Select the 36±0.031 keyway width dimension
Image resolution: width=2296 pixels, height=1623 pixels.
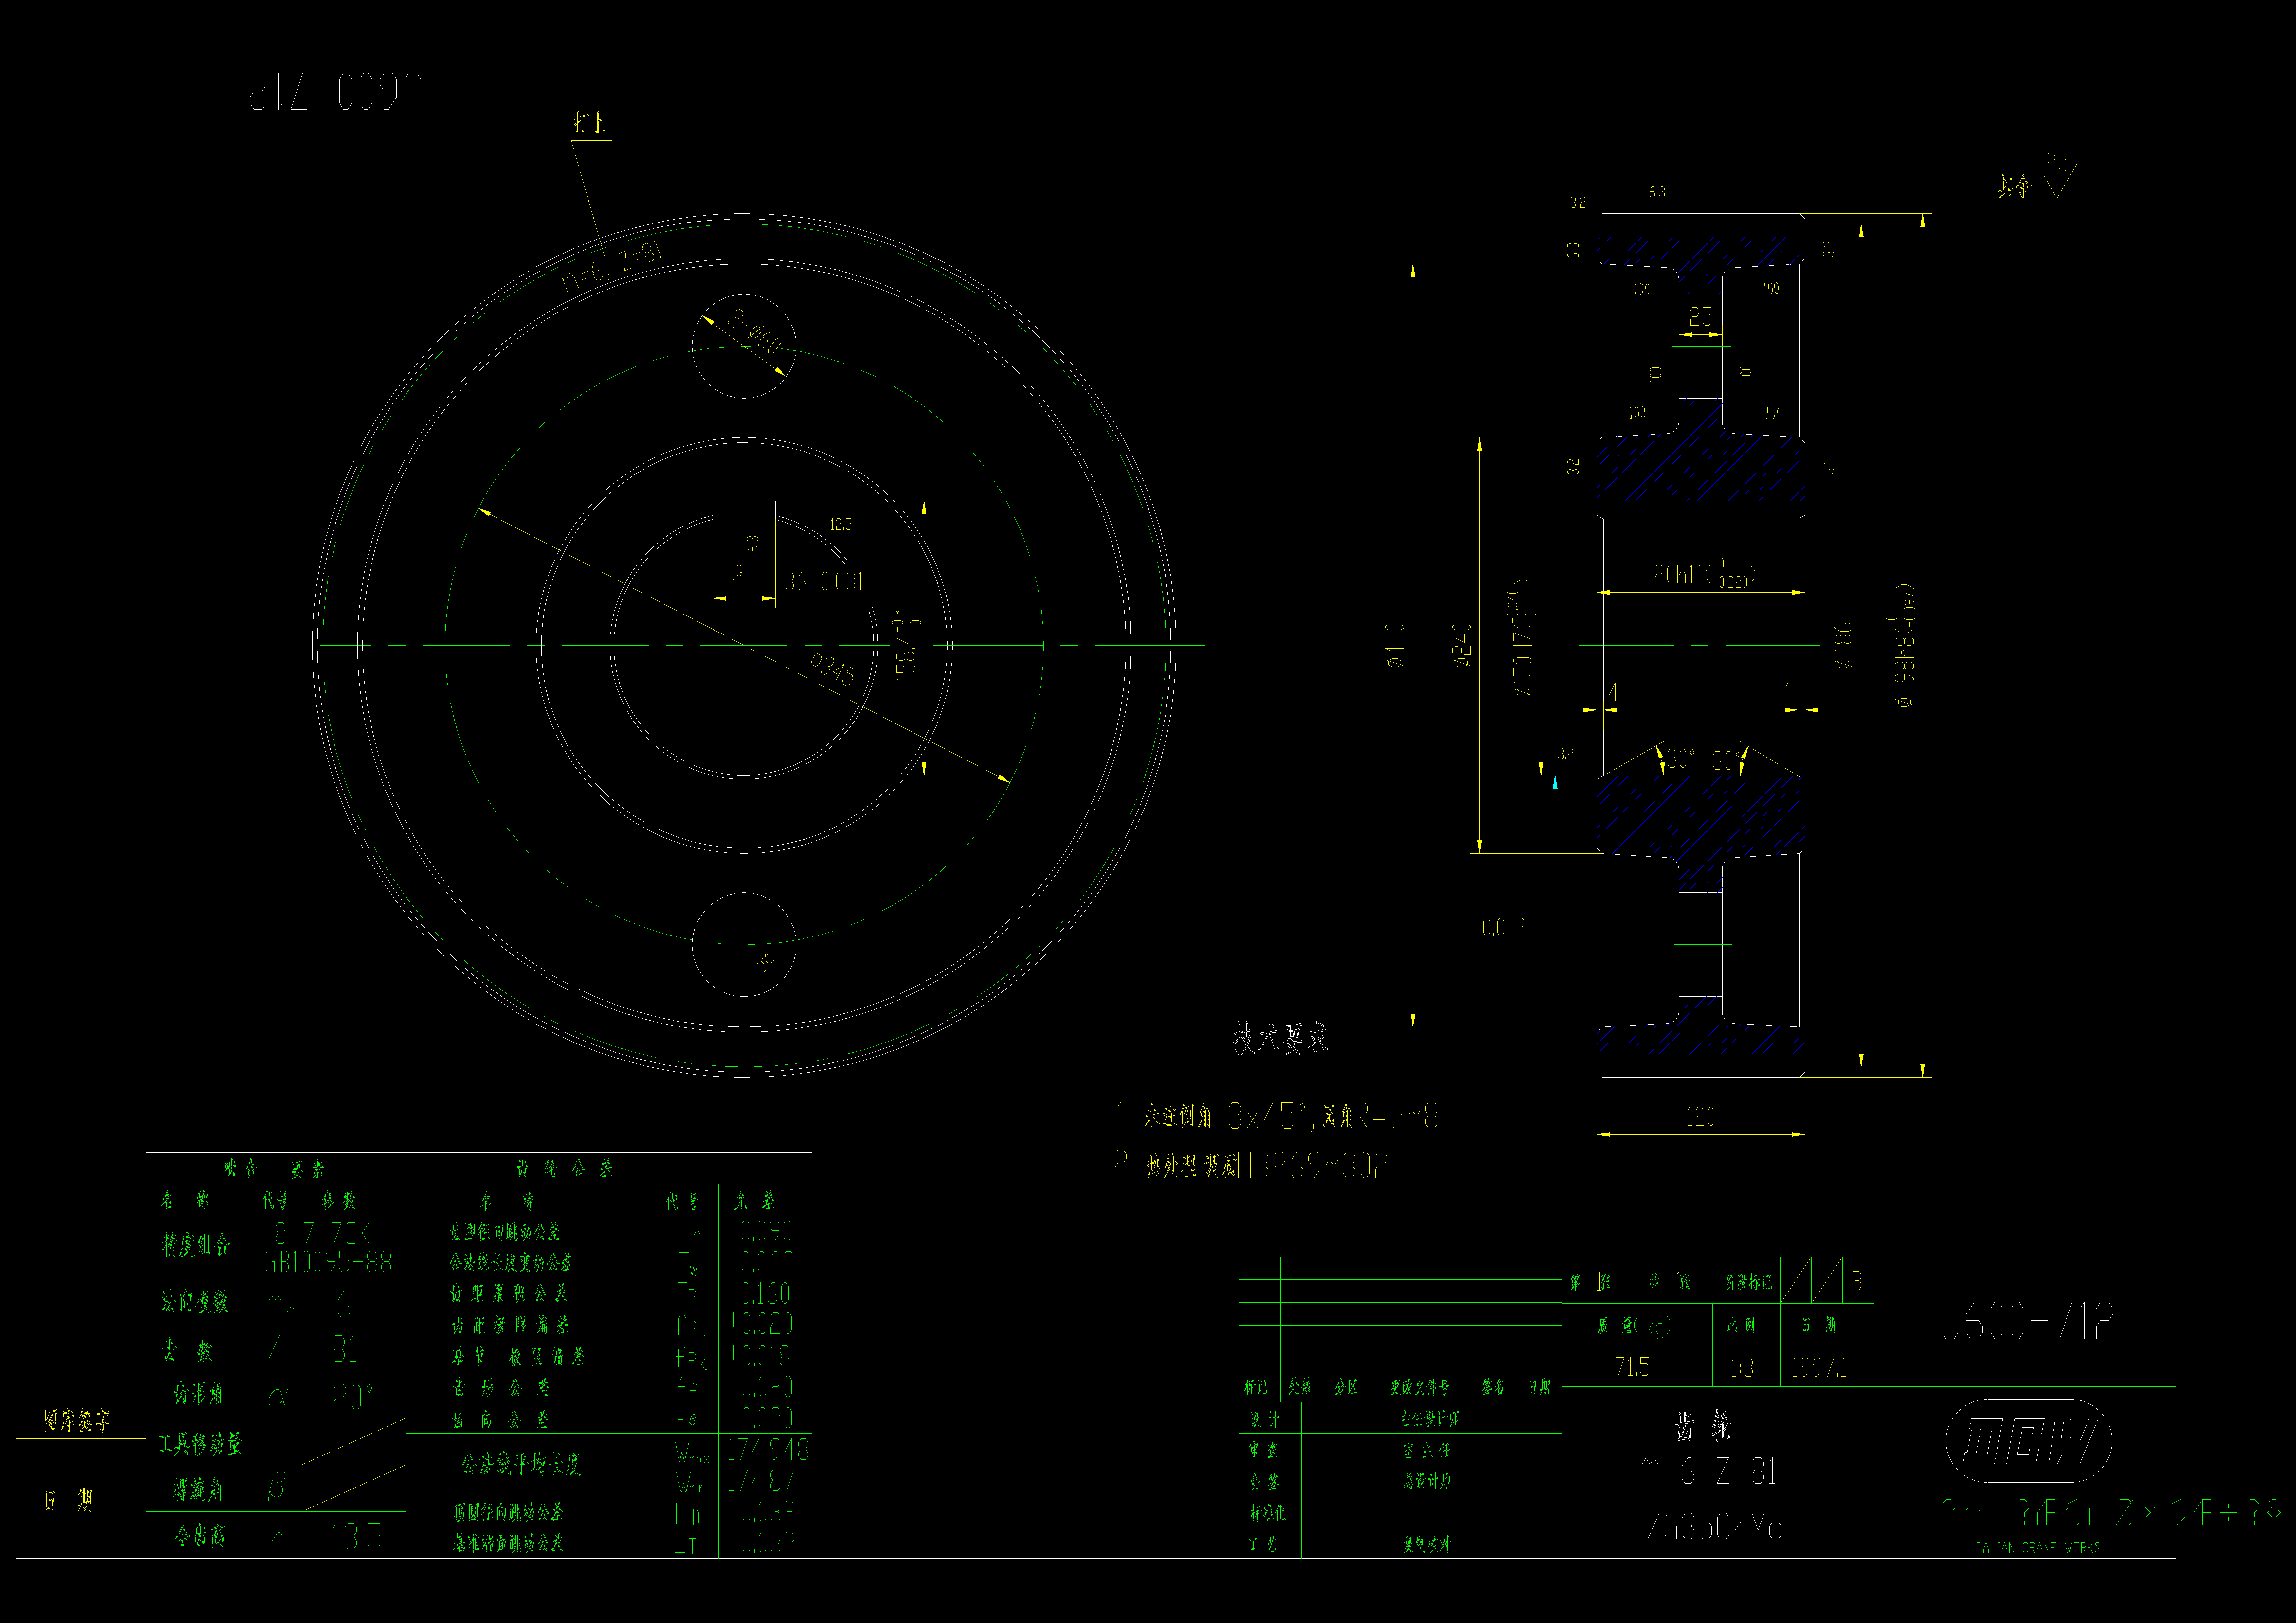824,581
